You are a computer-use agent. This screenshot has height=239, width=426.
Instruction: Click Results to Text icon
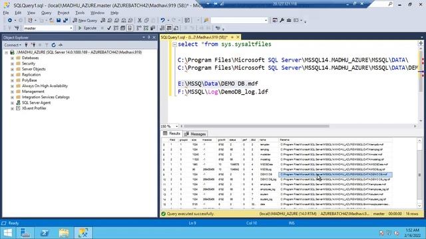[162, 28]
